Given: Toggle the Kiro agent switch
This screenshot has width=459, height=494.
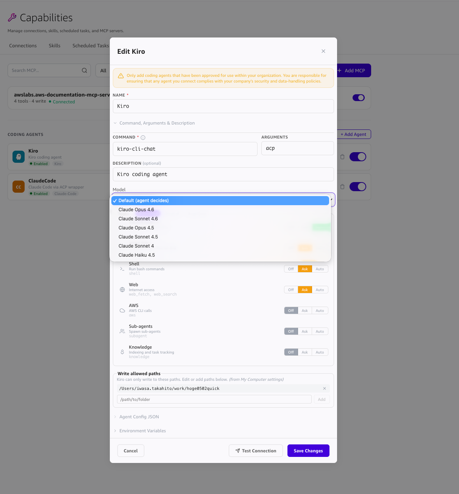Looking at the screenshot, I should pyautogui.click(x=358, y=157).
